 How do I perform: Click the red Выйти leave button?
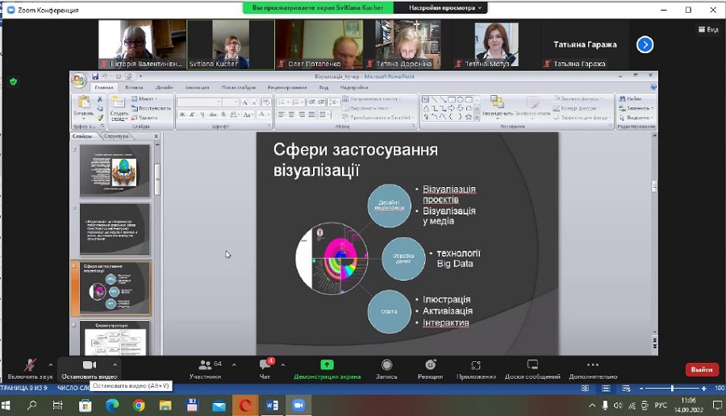702,369
